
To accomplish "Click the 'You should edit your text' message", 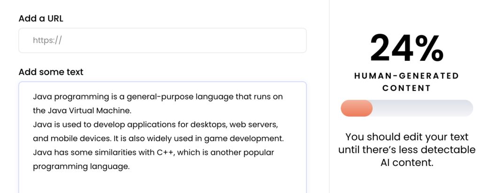I will tap(407, 149).
